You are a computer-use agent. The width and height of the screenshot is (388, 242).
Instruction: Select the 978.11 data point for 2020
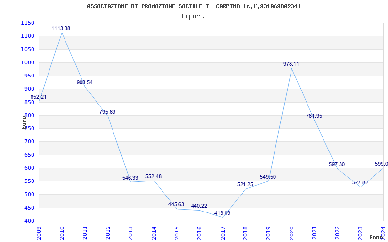[291, 64]
